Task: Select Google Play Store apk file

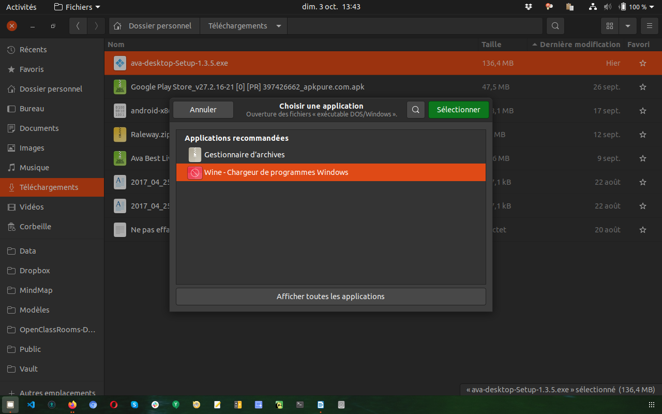Action: [x=383, y=87]
